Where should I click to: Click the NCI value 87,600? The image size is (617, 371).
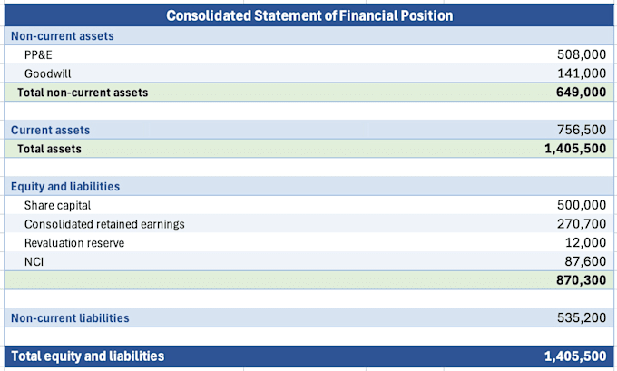585,261
